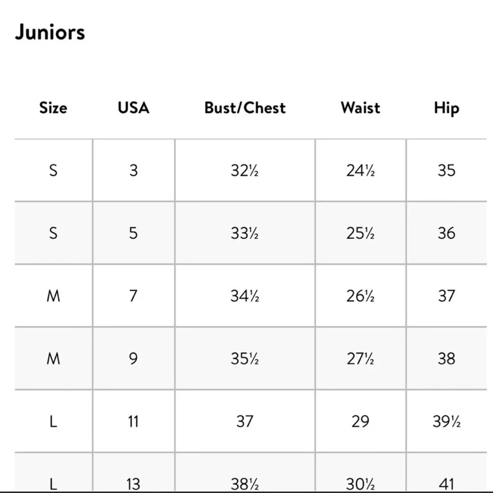Select USA size 13 cell
493x493 pixels.
pos(134,472)
